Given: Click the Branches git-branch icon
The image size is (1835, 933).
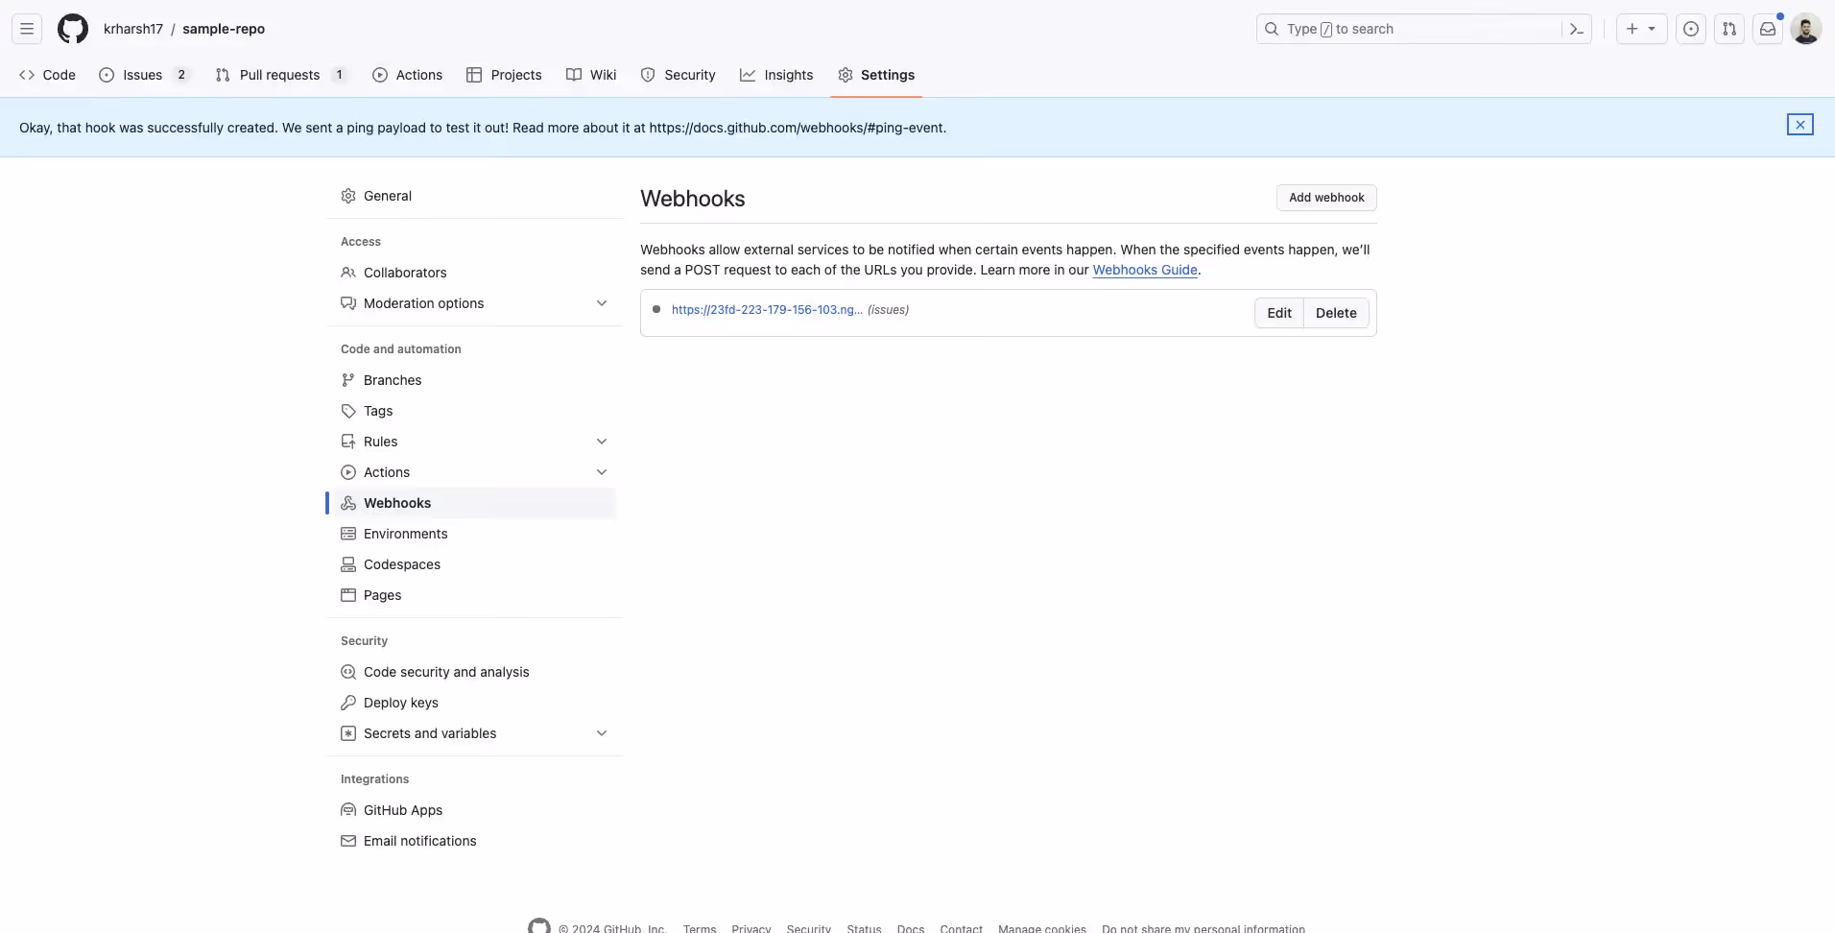Looking at the screenshot, I should (348, 380).
